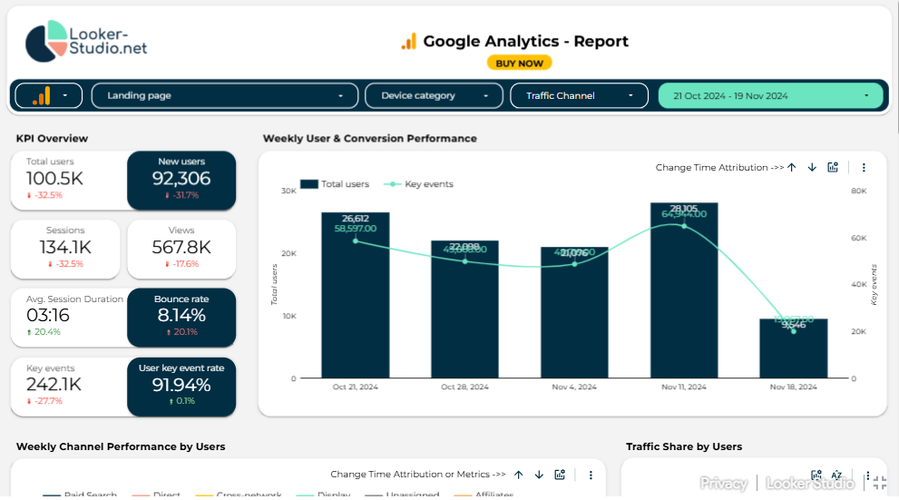Open the Landing page filter dropdown
899x500 pixels.
click(x=225, y=96)
